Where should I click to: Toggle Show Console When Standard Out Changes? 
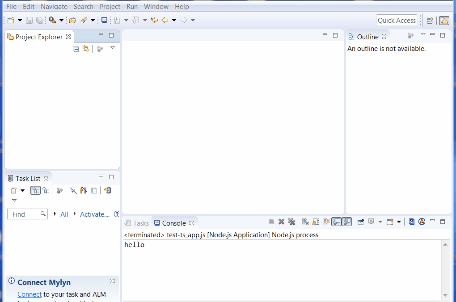pyautogui.click(x=336, y=222)
